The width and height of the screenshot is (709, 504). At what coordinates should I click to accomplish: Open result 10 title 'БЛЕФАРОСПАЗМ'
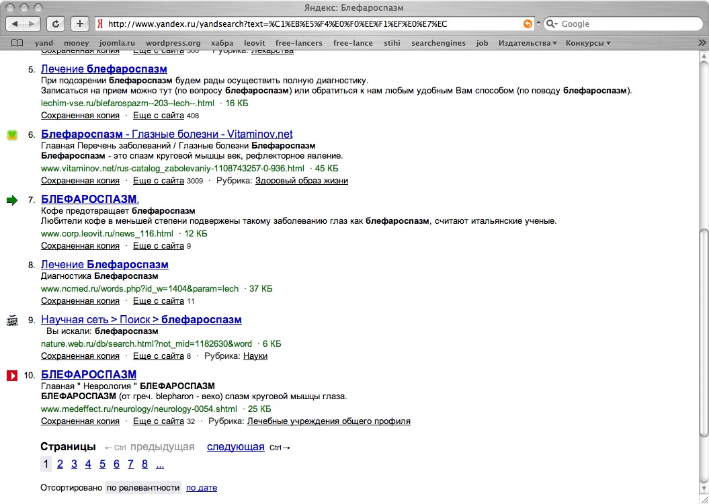(89, 375)
